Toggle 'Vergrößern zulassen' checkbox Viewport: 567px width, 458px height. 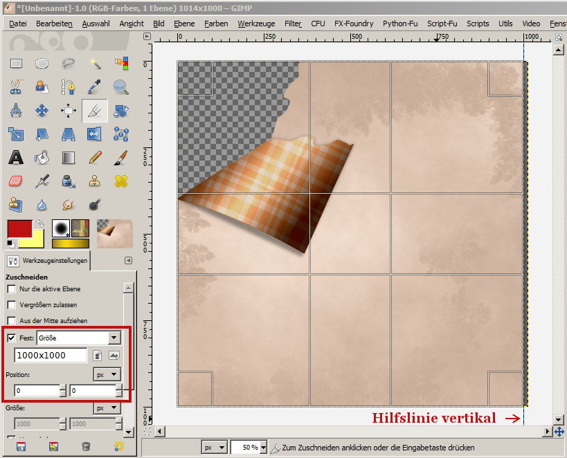point(11,304)
